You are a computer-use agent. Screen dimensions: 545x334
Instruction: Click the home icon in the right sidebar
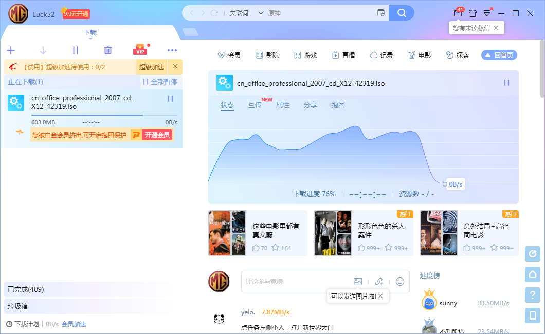click(533, 274)
